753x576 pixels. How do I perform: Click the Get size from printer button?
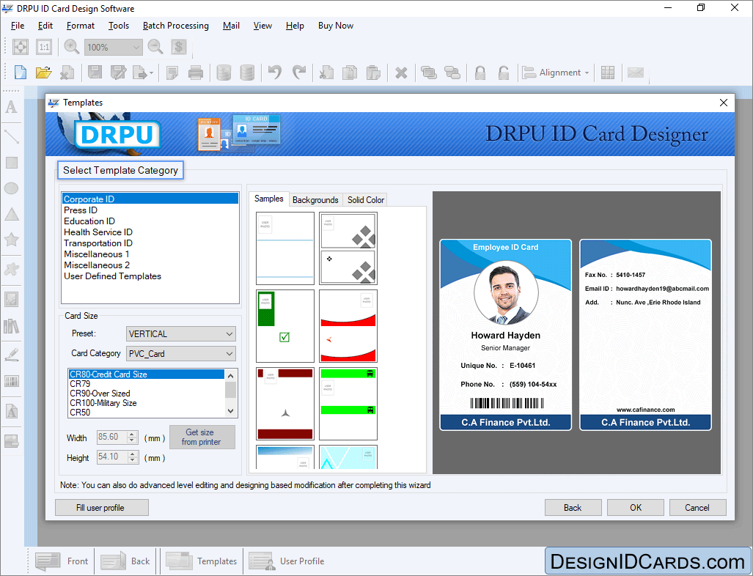click(202, 437)
